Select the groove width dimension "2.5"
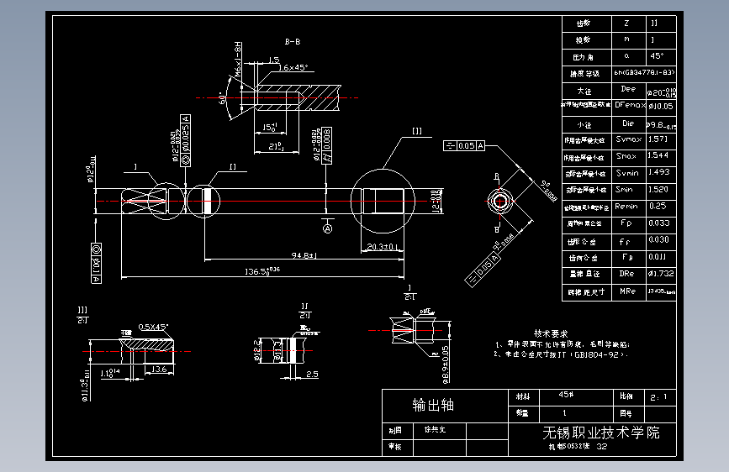 [313, 374]
